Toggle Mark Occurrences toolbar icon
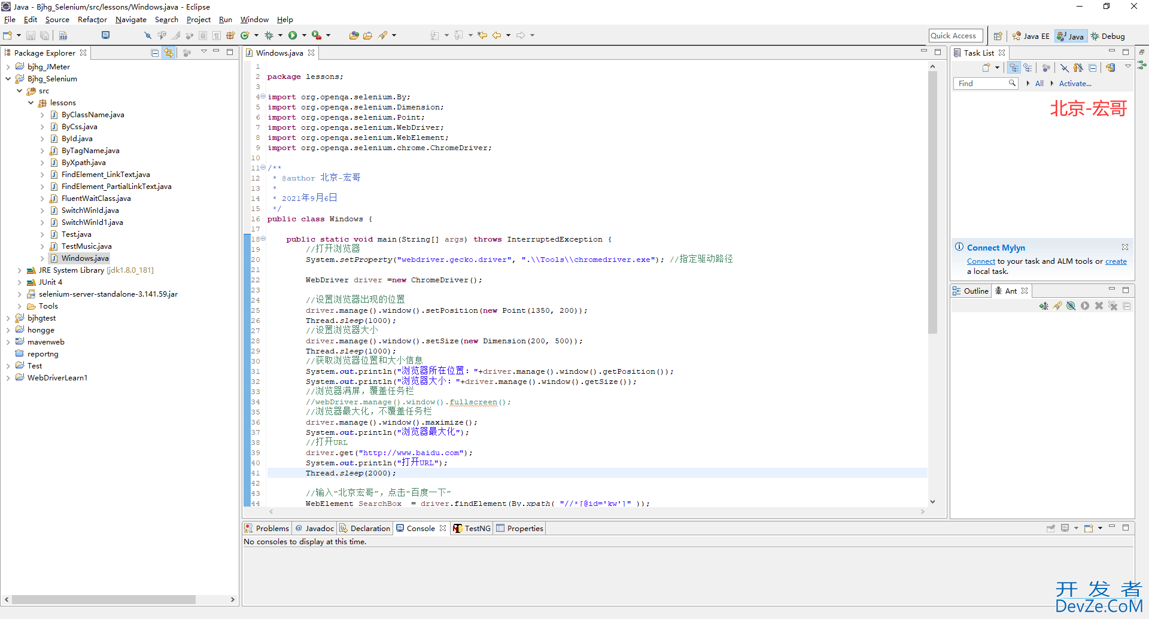The height and width of the screenshot is (619, 1149). point(176,35)
